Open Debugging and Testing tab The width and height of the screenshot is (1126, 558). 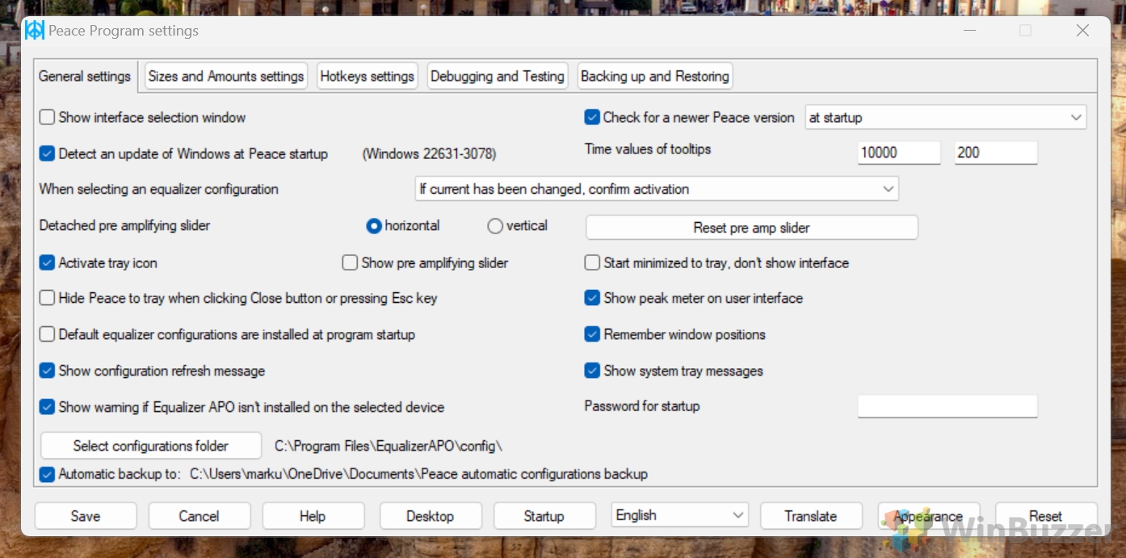point(498,76)
